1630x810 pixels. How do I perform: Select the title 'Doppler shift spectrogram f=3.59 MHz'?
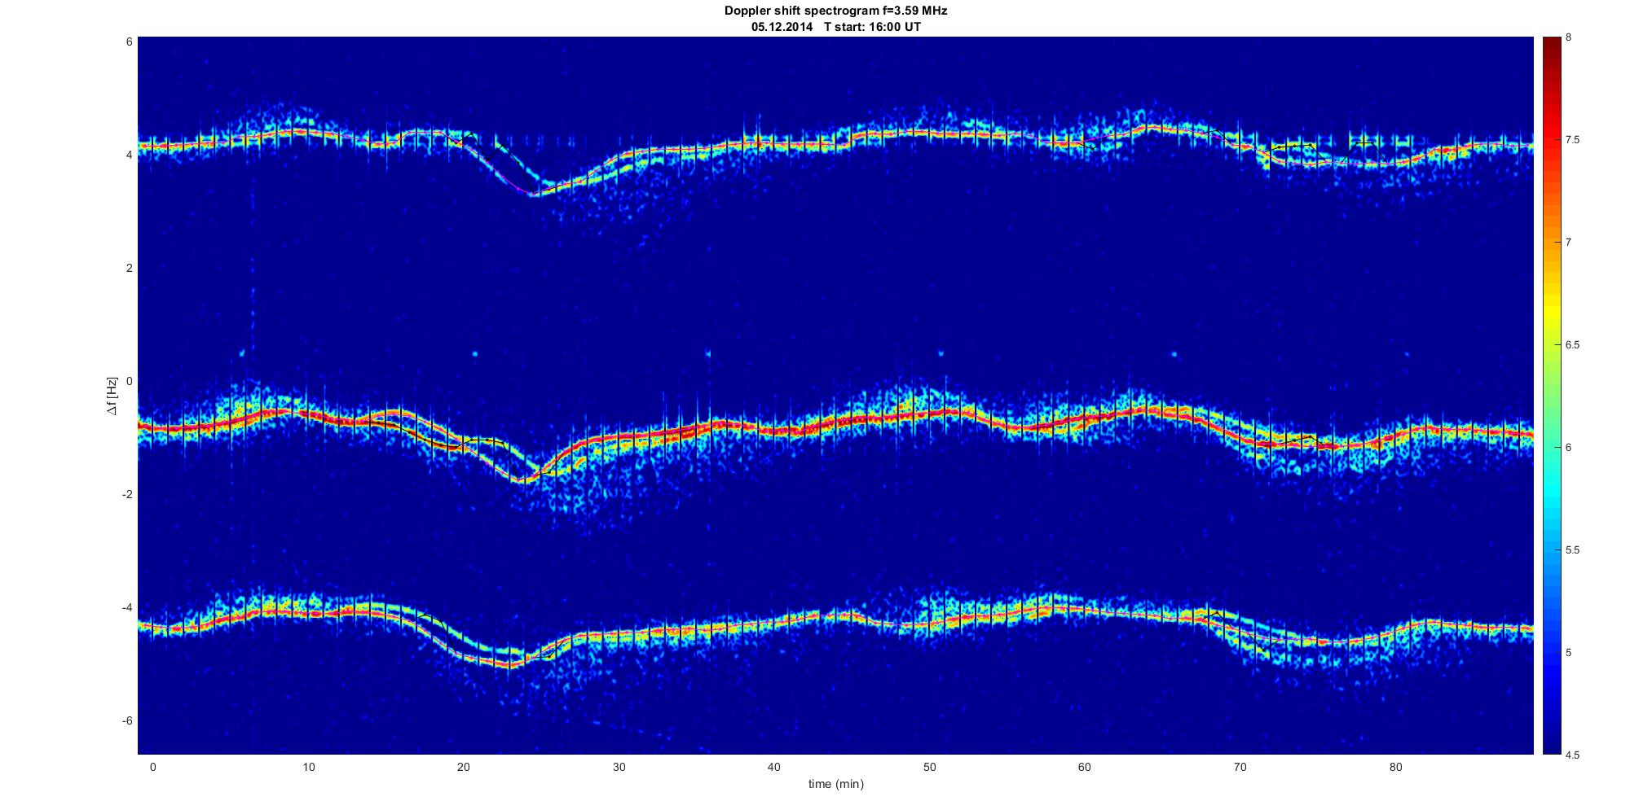click(x=835, y=11)
